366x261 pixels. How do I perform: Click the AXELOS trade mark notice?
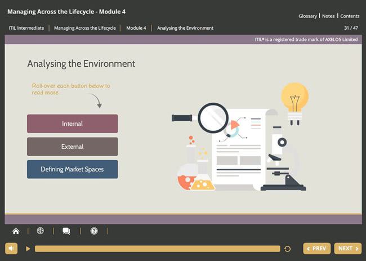click(x=306, y=39)
